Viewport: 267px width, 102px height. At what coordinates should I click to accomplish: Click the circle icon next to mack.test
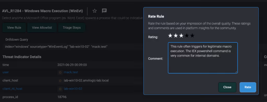(60, 72)
